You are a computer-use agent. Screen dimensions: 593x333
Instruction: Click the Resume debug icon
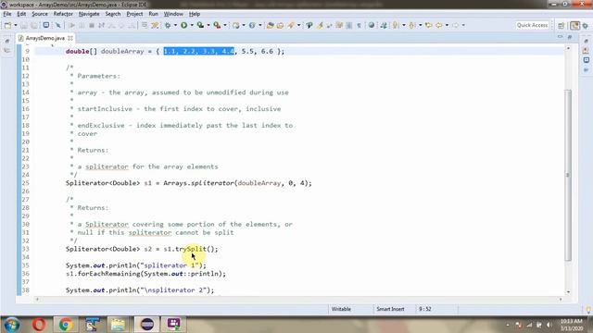click(72, 25)
